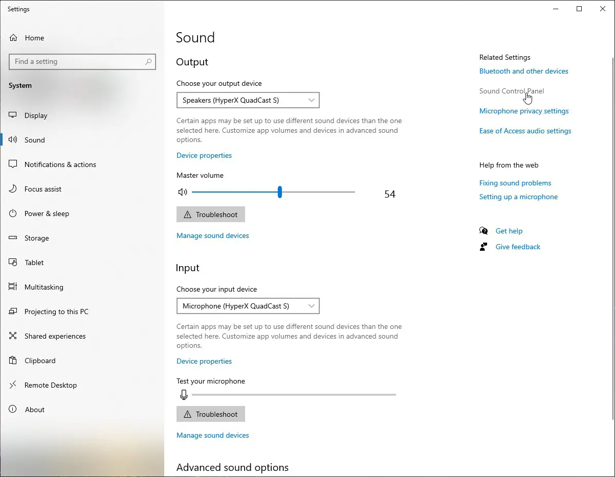615x477 pixels.
Task: Select Notifications & actions in sidebar
Action: 82,164
